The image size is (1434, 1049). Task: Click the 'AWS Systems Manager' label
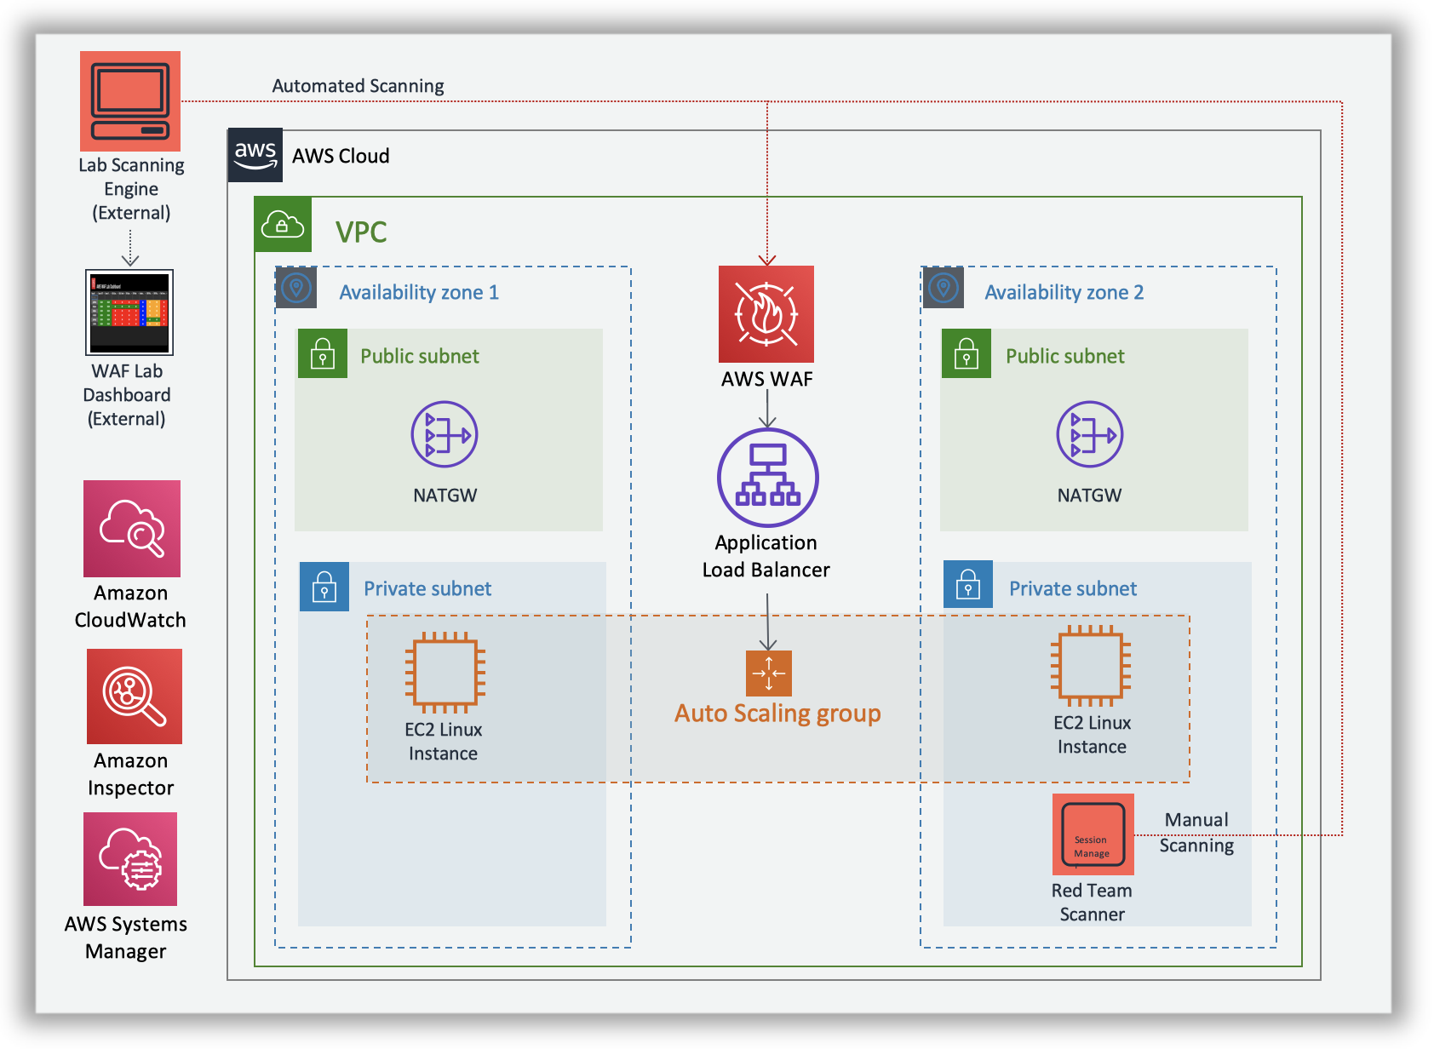(x=126, y=937)
